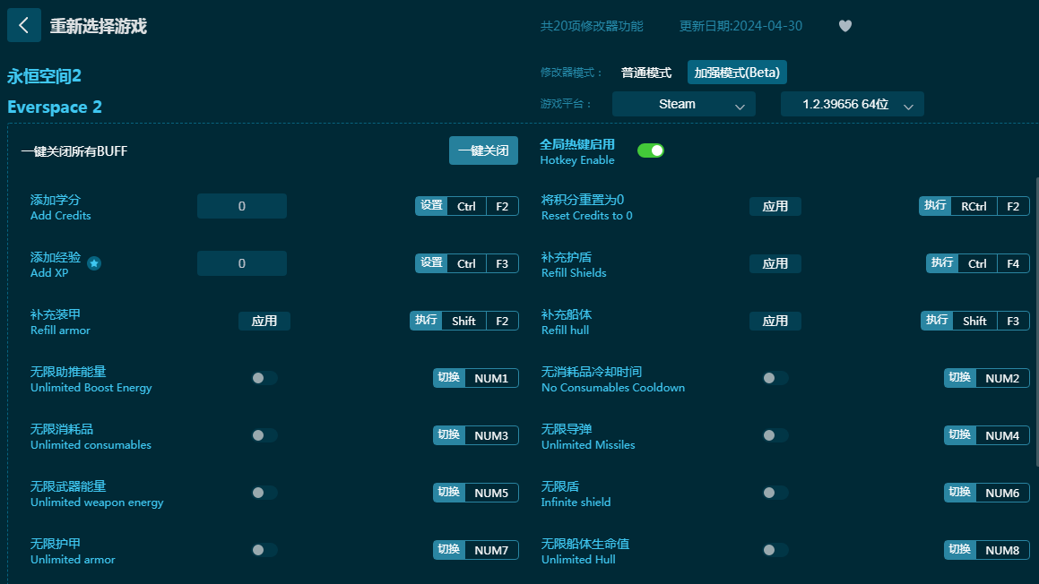Apply Refill hull
The image size is (1039, 584).
click(x=775, y=322)
